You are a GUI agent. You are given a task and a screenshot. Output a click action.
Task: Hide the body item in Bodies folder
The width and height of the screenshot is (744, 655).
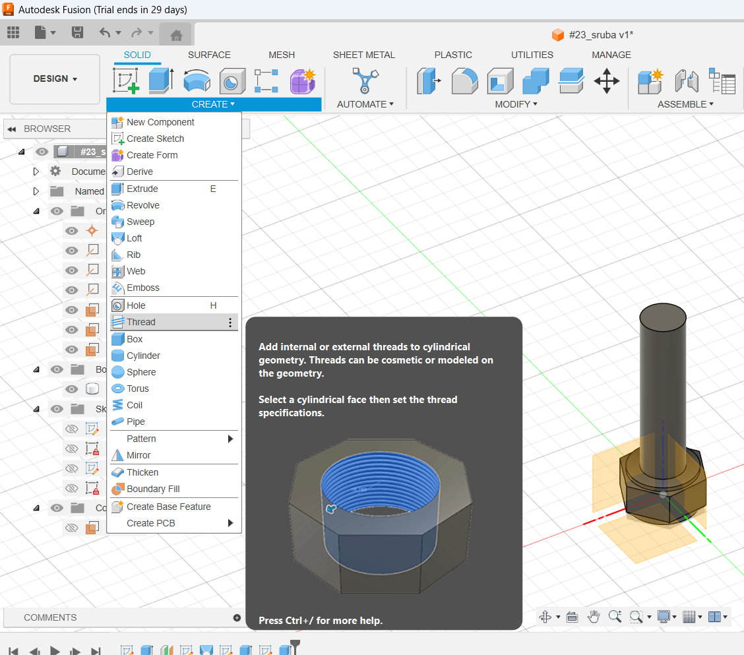(x=72, y=389)
